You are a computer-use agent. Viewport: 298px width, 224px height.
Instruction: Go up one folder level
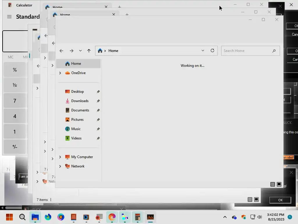point(89,51)
